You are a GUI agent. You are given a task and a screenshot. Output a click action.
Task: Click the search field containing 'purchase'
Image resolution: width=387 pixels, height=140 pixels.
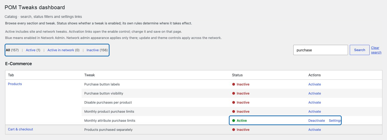point(320,50)
